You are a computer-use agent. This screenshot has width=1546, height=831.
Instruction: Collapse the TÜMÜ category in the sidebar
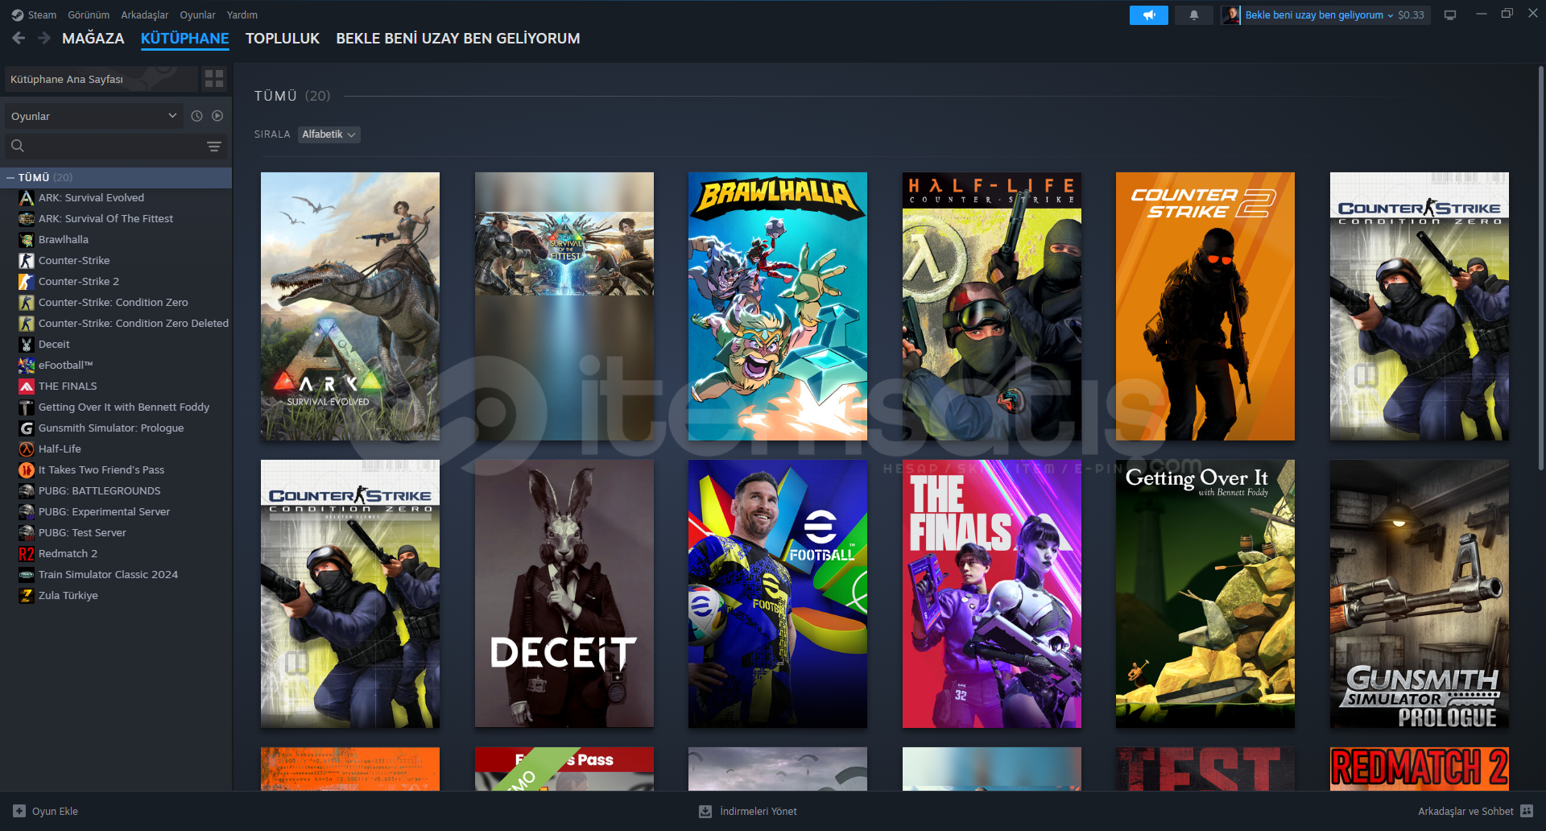pyautogui.click(x=10, y=177)
